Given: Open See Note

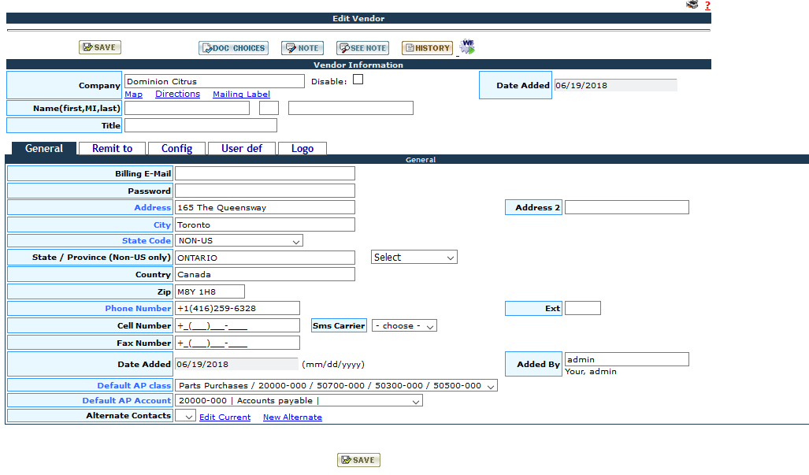Looking at the screenshot, I should pyautogui.click(x=362, y=48).
